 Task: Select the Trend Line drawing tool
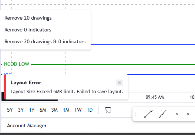point(148,114)
